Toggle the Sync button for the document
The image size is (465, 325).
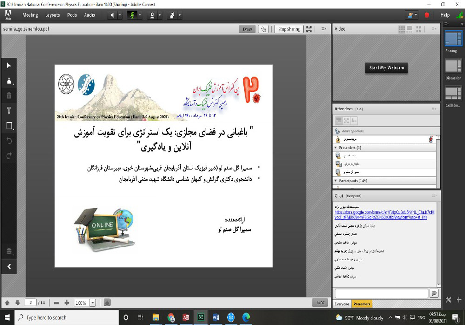(320, 303)
